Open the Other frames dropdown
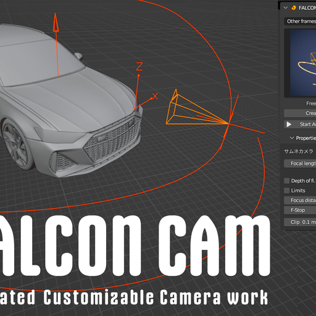The width and height of the screenshot is (316, 316). [x=300, y=21]
